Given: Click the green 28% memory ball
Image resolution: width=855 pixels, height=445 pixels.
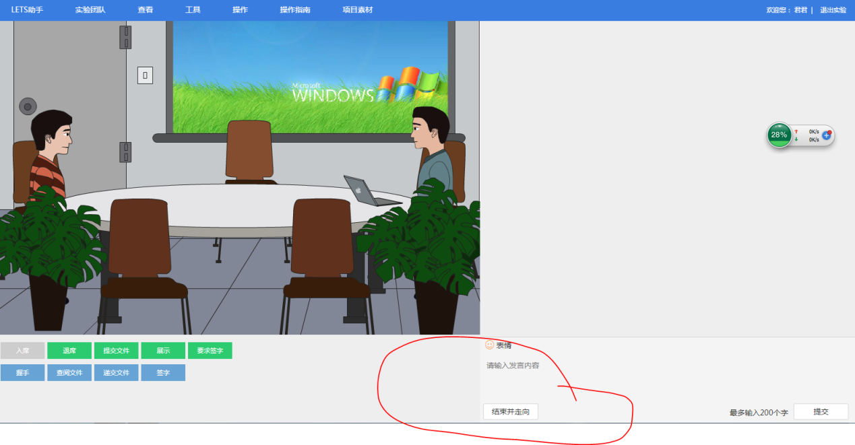Looking at the screenshot, I should [x=779, y=135].
